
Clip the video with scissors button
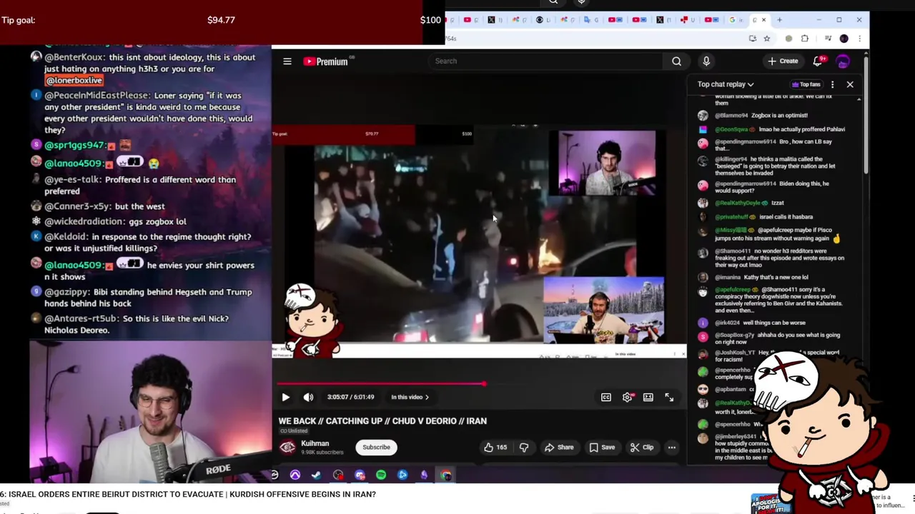(642, 448)
